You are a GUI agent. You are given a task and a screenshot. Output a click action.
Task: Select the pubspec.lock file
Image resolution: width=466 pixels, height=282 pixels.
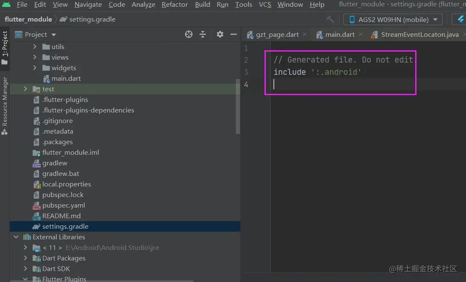tap(63, 195)
